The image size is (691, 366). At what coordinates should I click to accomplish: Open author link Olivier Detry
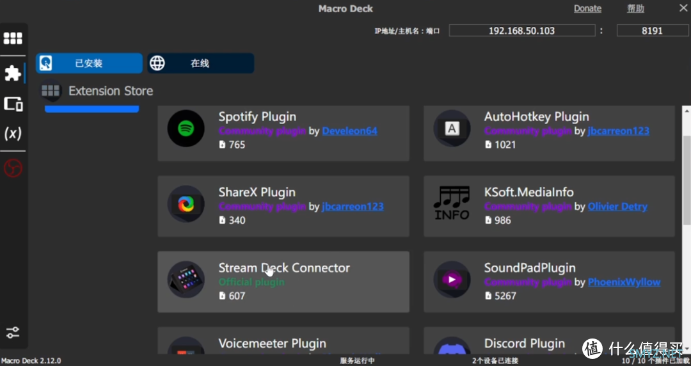[617, 207]
